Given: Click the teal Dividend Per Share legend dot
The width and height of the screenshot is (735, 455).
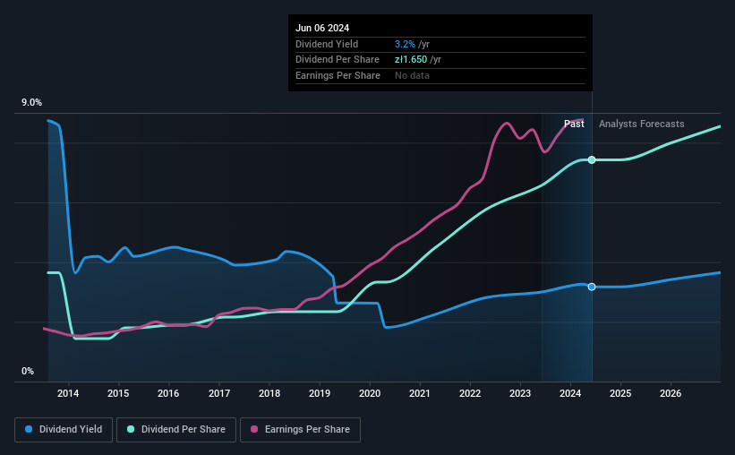Looking at the screenshot, I should (x=131, y=429).
